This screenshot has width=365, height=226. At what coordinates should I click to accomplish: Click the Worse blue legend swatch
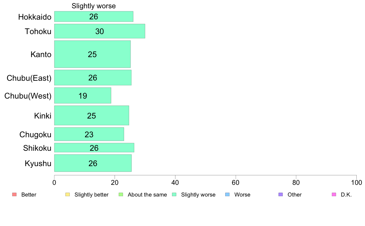[x=227, y=195]
